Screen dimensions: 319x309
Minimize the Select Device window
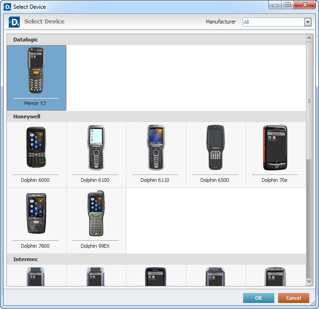click(275, 5)
